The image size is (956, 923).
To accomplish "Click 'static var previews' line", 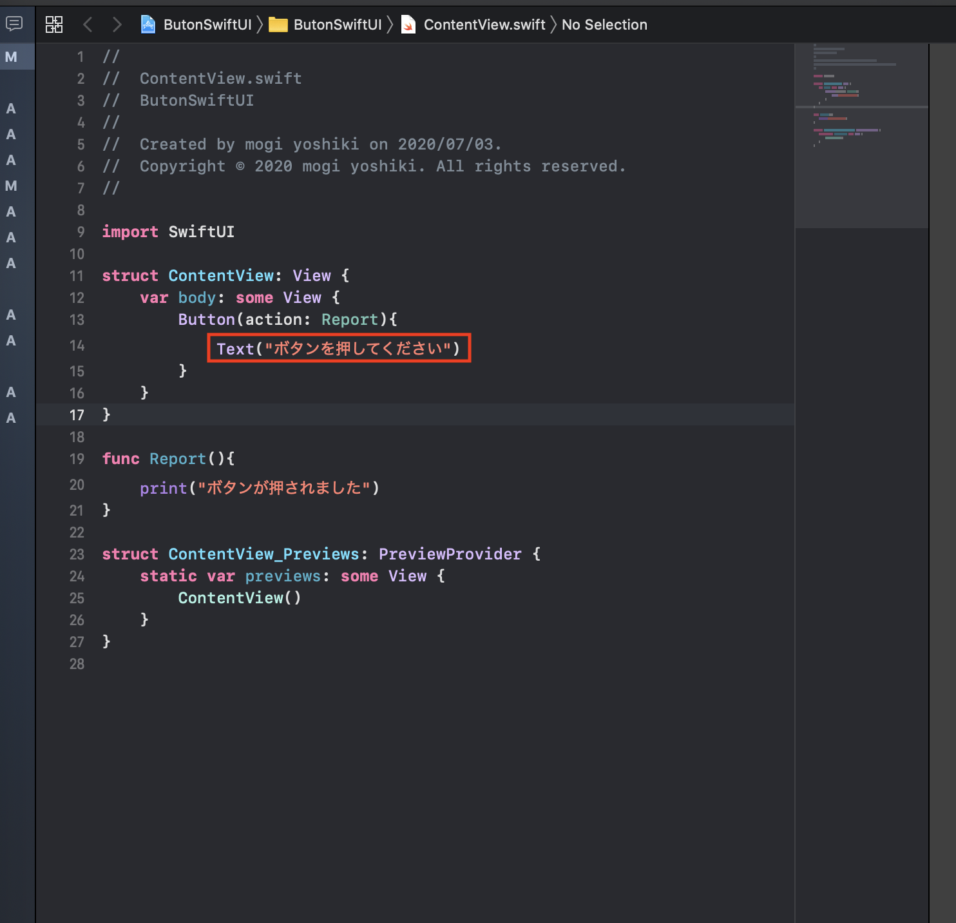I will point(292,576).
